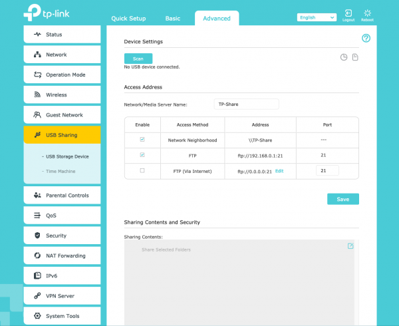Click the SD card icon in Device Settings

[355, 57]
